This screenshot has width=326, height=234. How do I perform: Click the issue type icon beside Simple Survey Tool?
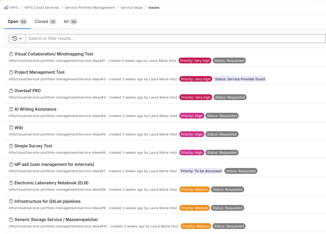tap(11, 146)
